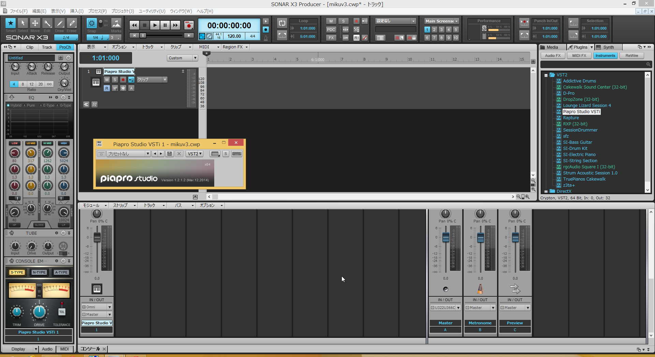Open the Marks tool
The height and width of the screenshot is (357, 655).
click(x=116, y=23)
